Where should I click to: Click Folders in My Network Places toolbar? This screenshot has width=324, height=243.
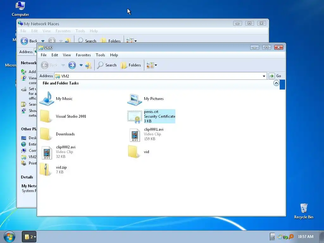pos(111,41)
